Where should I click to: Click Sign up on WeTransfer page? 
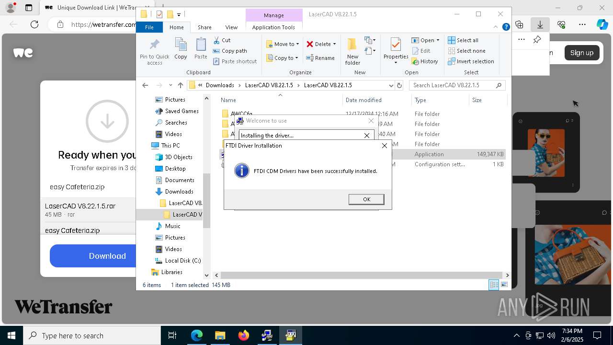581,53
